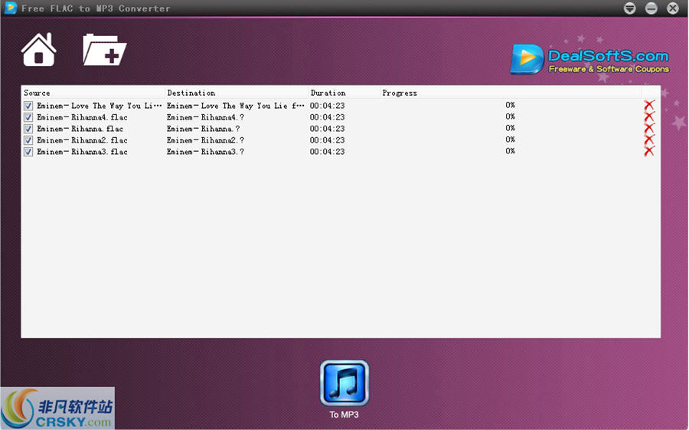This screenshot has height=430, width=689.
Task: Add files with the folder-plus icon
Action: click(105, 50)
